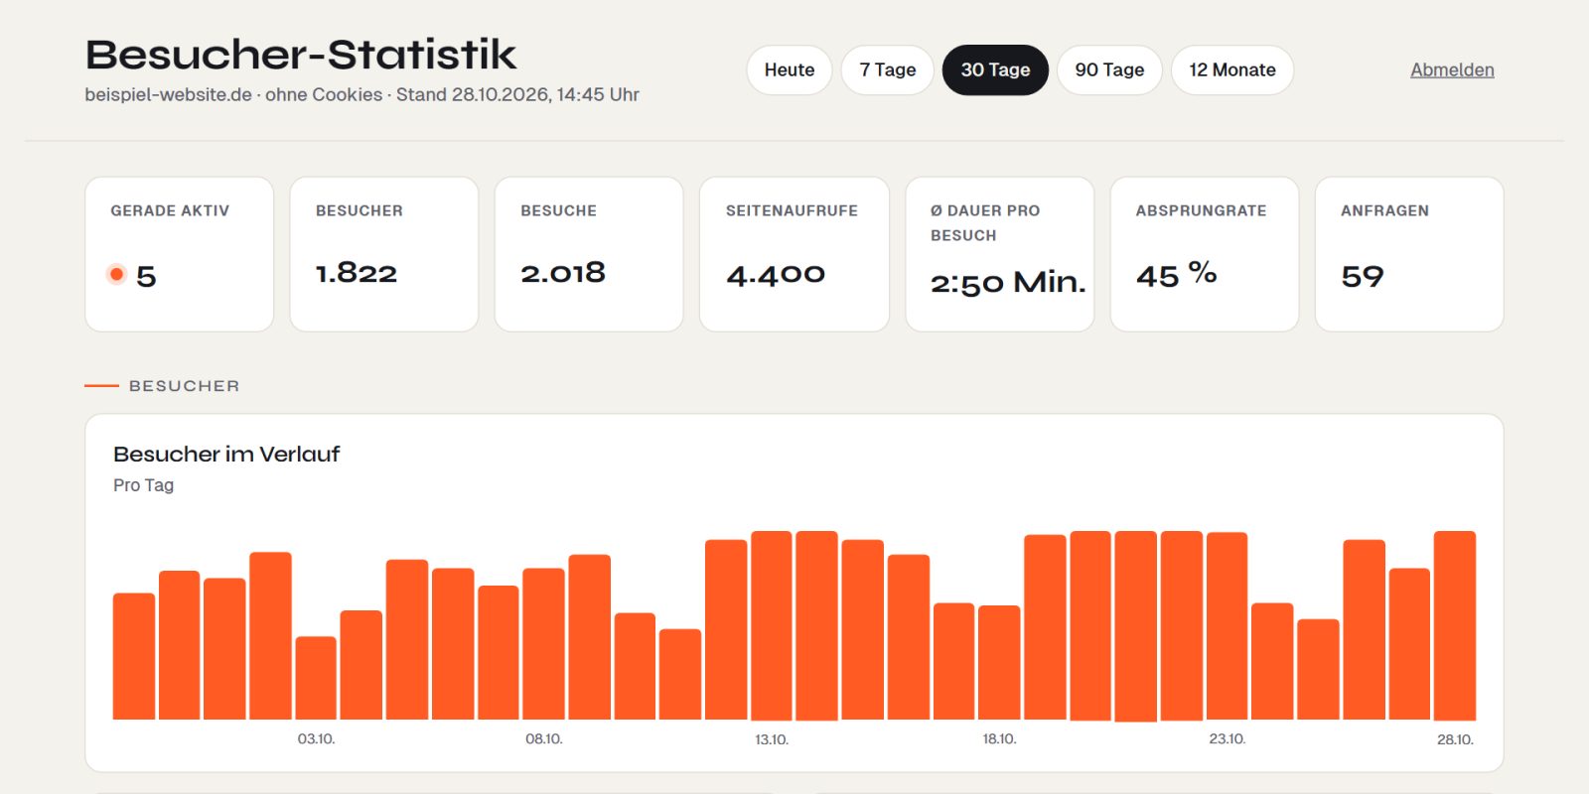Click the Seitenaufrufe 4.400 card

(x=794, y=254)
